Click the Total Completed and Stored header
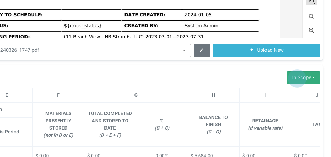331x157 pixels. 110,124
